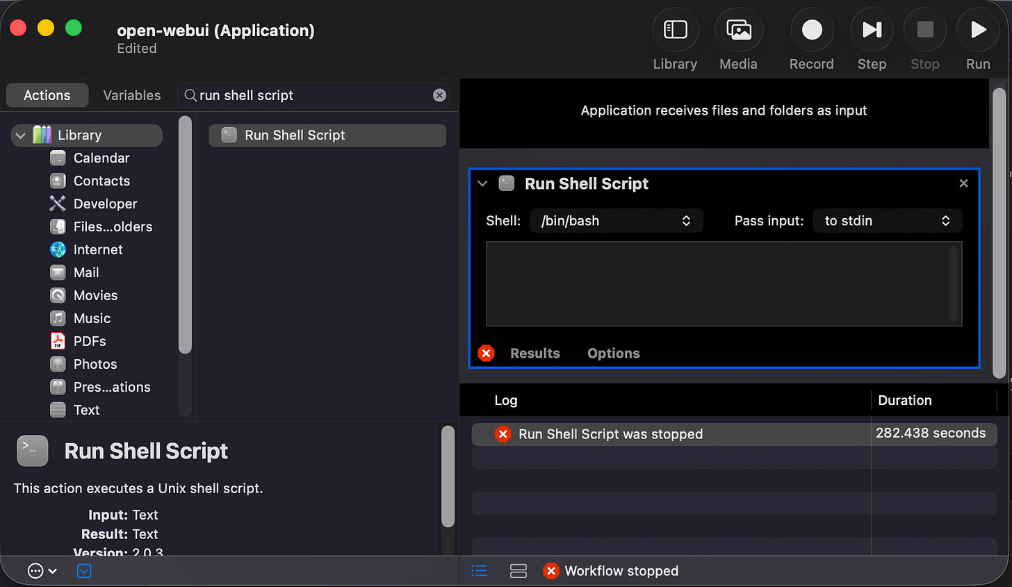Click the 282.438 seconds duration cell

click(931, 433)
